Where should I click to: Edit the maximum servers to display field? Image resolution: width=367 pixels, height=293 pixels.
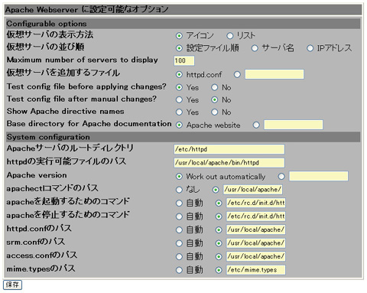(x=184, y=60)
